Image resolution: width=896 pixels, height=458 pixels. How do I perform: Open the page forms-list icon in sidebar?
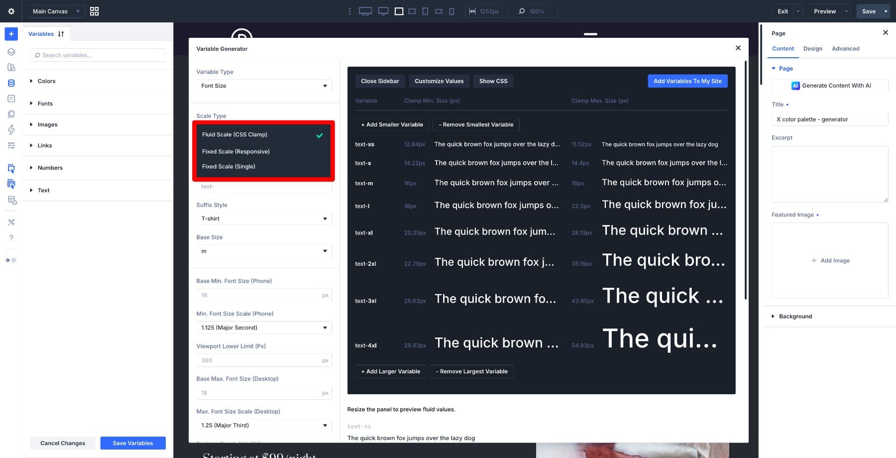pos(11,99)
